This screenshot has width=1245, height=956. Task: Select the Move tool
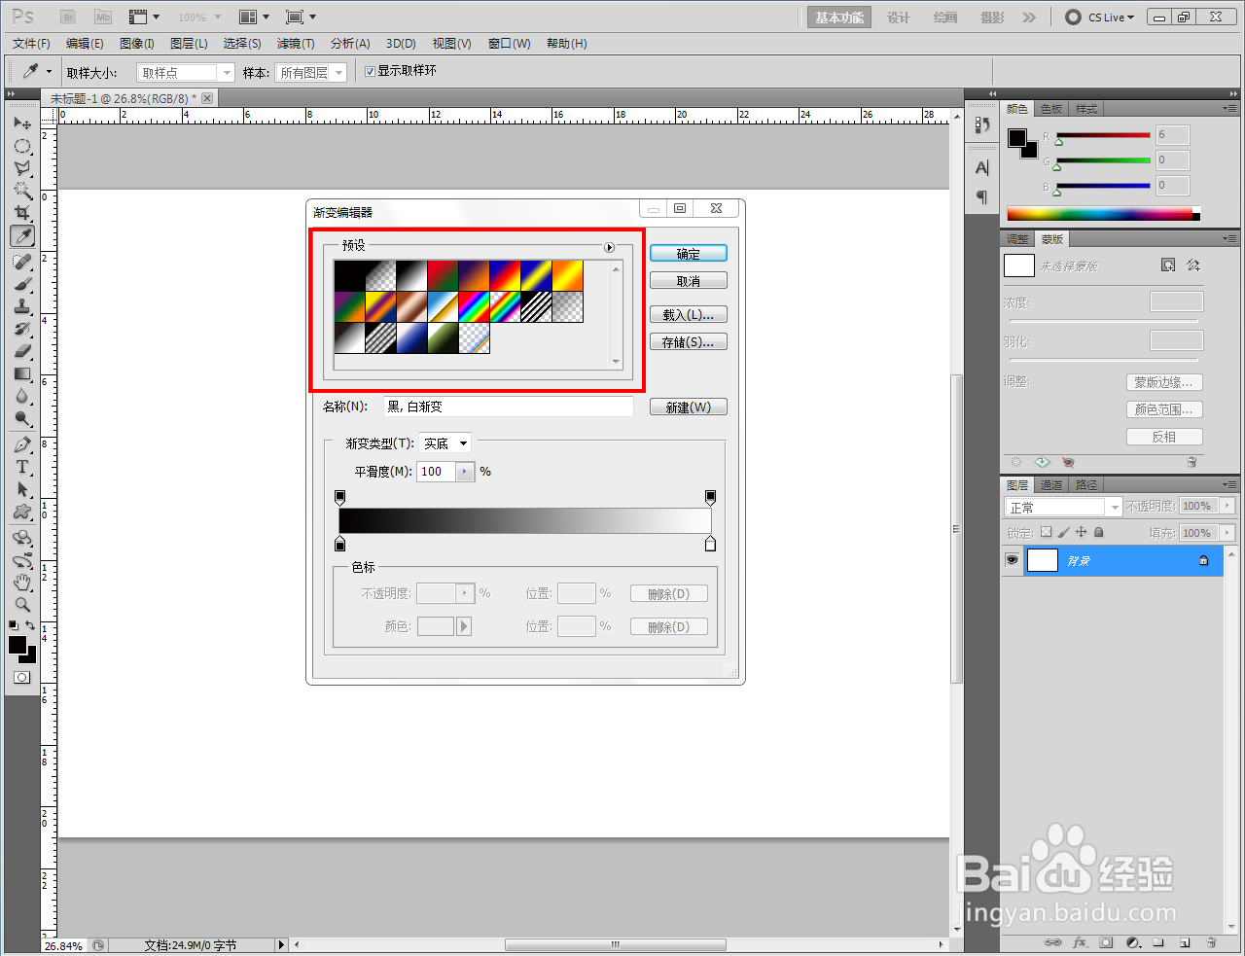22,124
